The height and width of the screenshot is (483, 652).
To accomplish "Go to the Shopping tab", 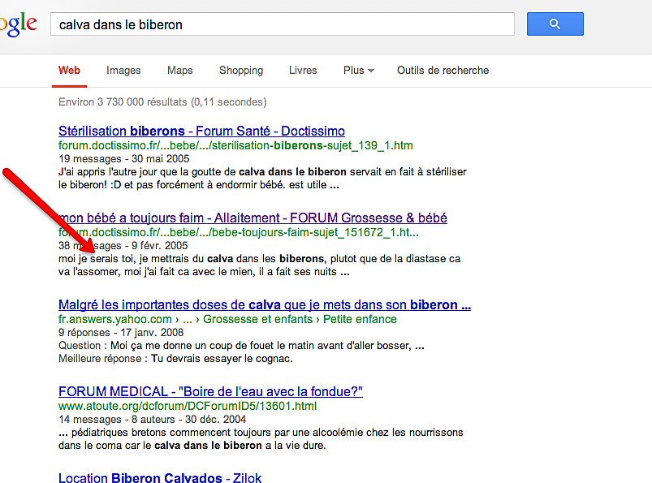I will tap(241, 71).
